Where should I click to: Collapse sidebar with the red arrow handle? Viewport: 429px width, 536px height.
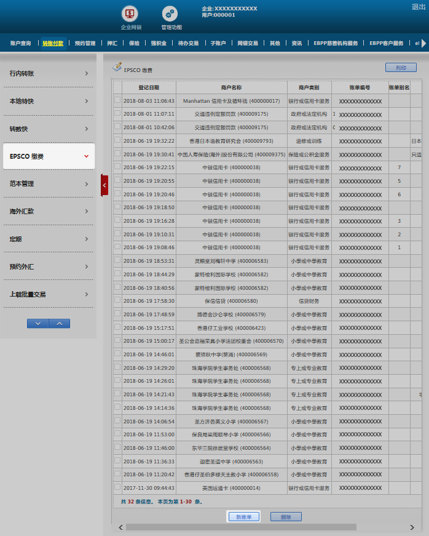104,185
